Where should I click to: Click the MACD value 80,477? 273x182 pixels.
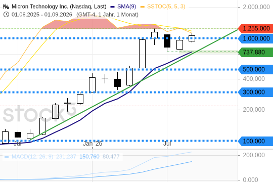(x=111, y=157)
